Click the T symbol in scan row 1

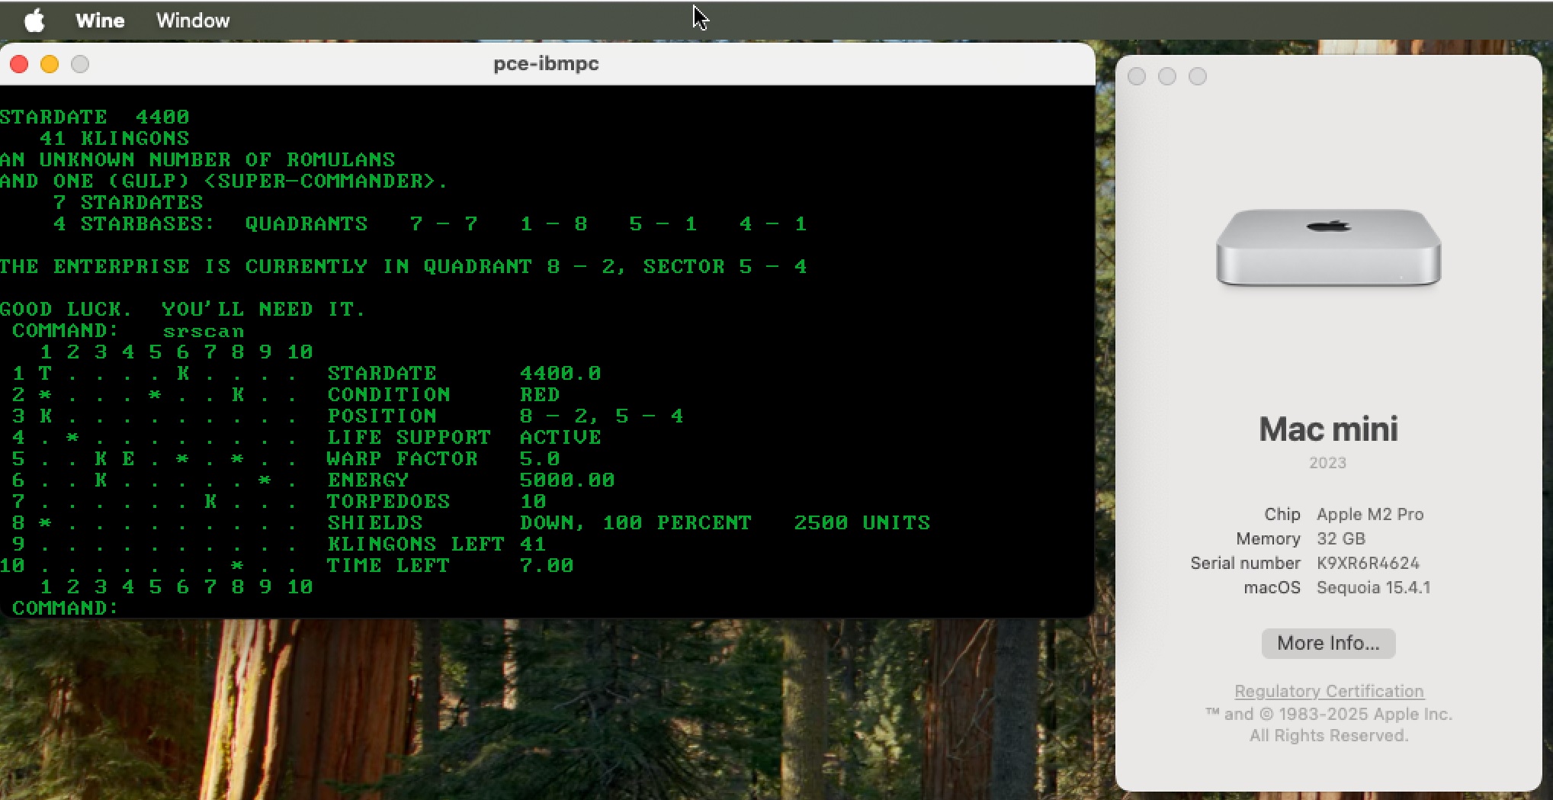click(x=46, y=373)
